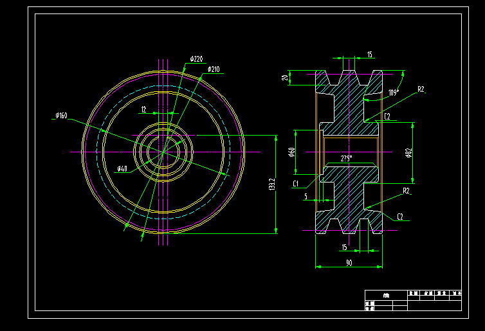This screenshot has height=331, width=485.
Task: Select the φ40 bore dimension text
Action: tap(122, 169)
